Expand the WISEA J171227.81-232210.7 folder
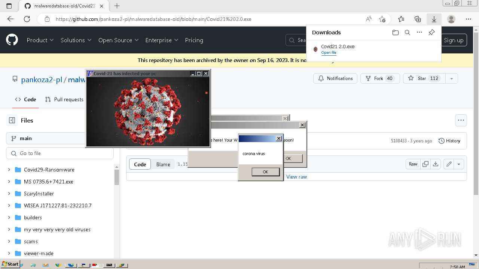Viewport: 479px width, 269px height. click(9, 205)
